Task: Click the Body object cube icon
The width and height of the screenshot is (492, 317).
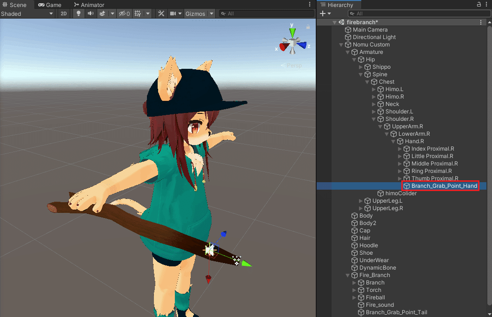Action: [354, 216]
